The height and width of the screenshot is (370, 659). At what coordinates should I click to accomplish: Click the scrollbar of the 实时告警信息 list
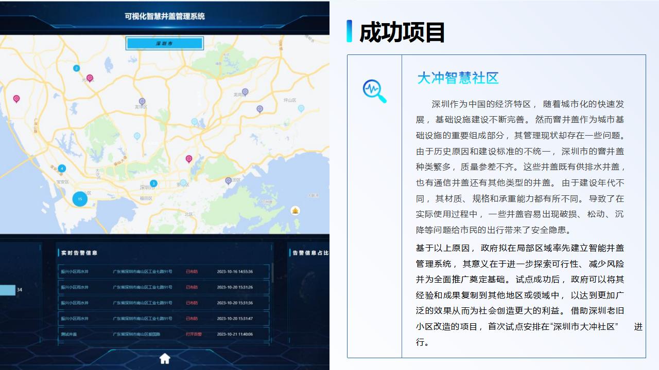(x=273, y=272)
